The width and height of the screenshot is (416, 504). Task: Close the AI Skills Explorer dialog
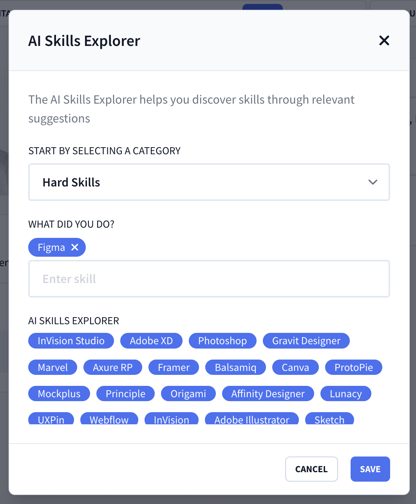[x=384, y=40]
